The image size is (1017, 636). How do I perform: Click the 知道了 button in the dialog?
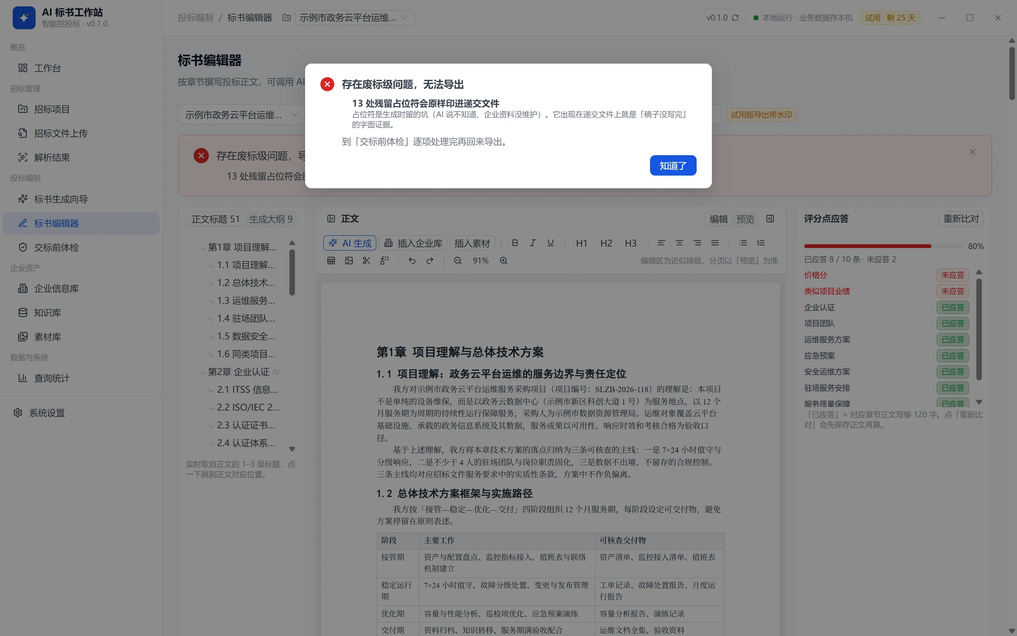673,165
